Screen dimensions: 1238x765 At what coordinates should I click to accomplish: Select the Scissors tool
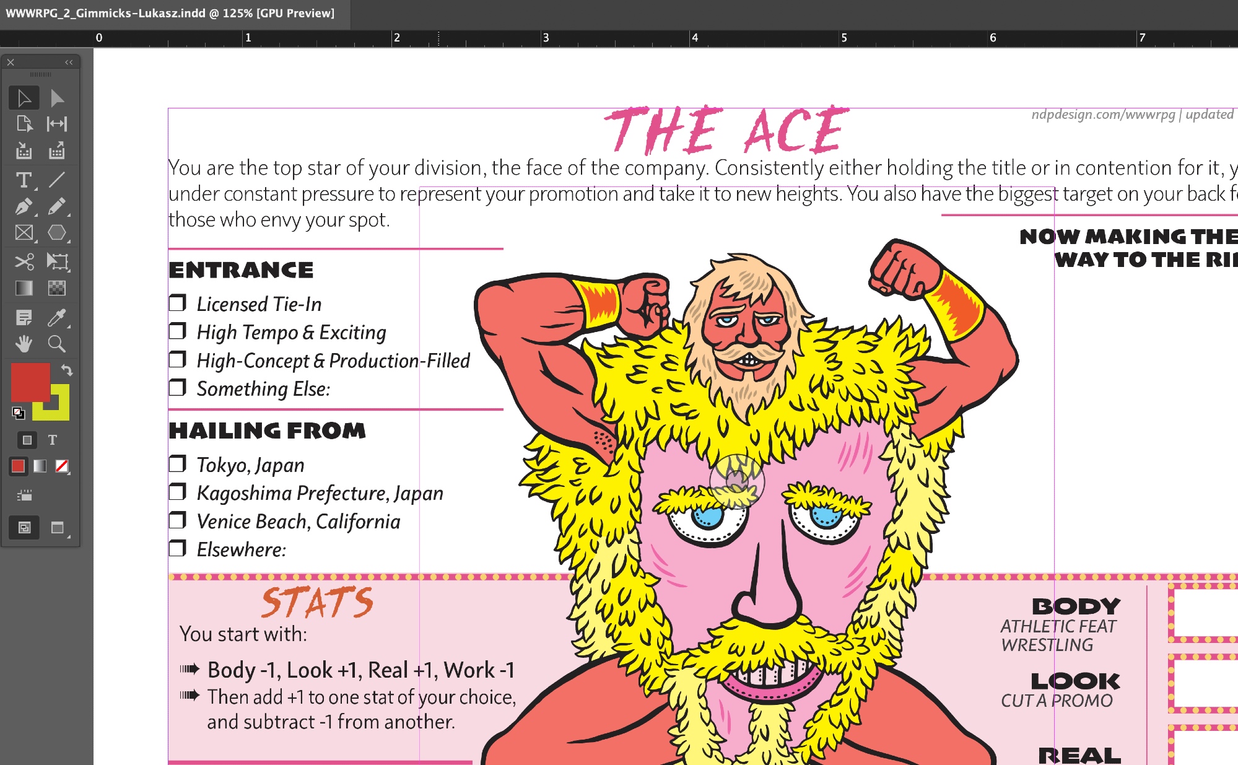24,261
